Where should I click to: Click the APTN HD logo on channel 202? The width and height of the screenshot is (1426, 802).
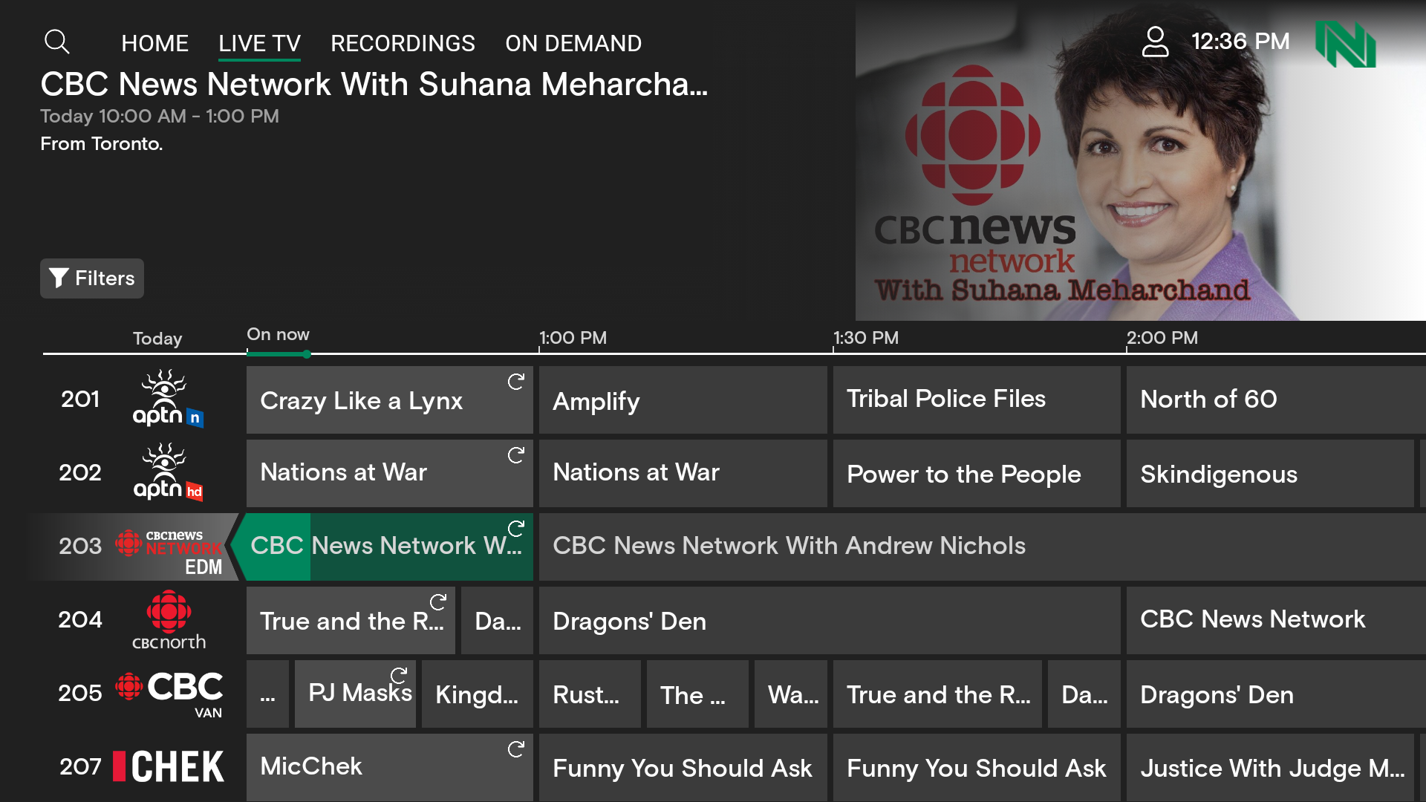167,473
